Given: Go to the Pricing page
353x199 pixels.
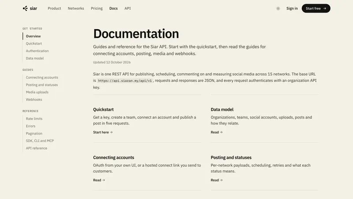Looking at the screenshot, I should click(97, 8).
